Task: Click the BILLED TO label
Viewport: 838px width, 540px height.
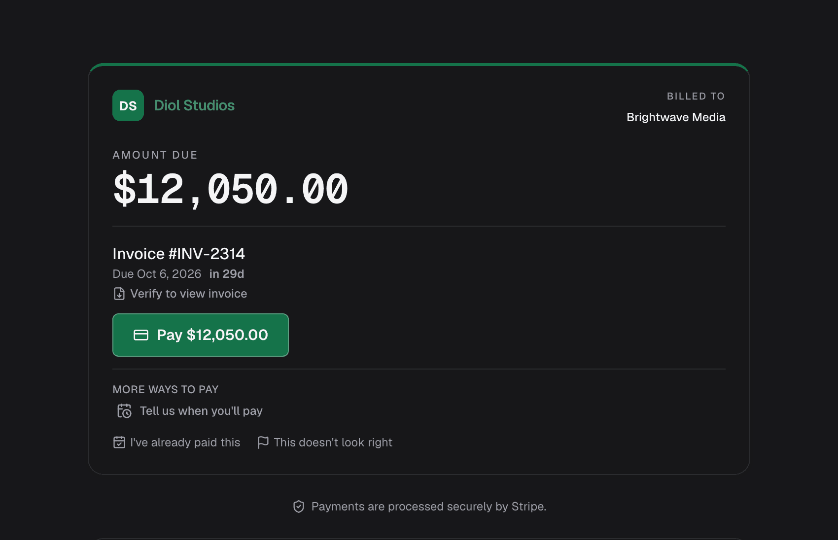Action: pos(696,97)
